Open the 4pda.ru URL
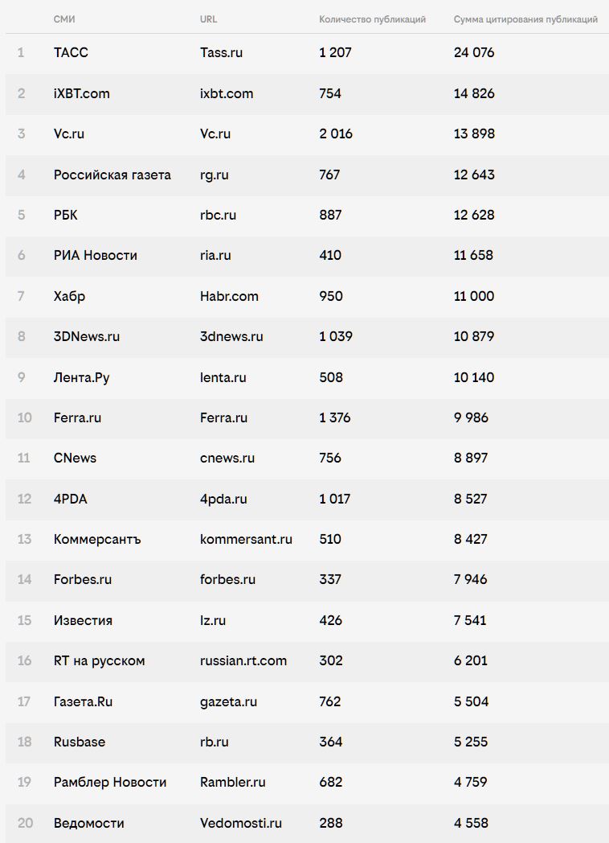This screenshot has width=609, height=843. [223, 499]
